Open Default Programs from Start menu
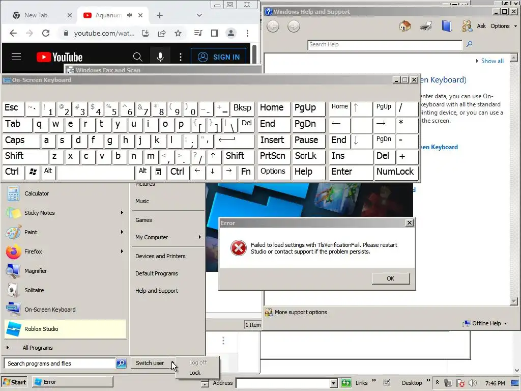 click(x=157, y=273)
